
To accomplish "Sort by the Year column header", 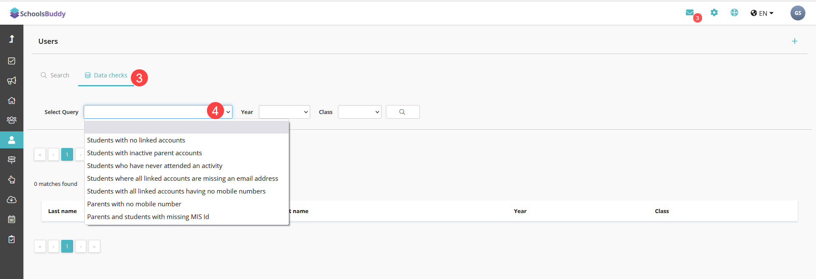I will coord(520,211).
